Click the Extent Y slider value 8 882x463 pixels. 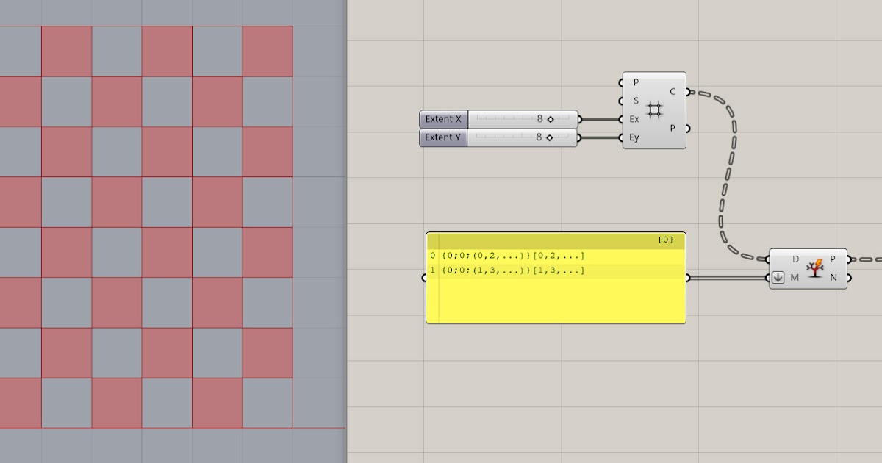tap(541, 137)
